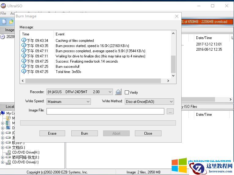Click the 650MB overload capacity bar

point(207,22)
